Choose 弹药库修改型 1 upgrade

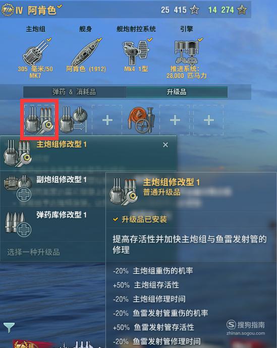pyautogui.click(x=53, y=224)
